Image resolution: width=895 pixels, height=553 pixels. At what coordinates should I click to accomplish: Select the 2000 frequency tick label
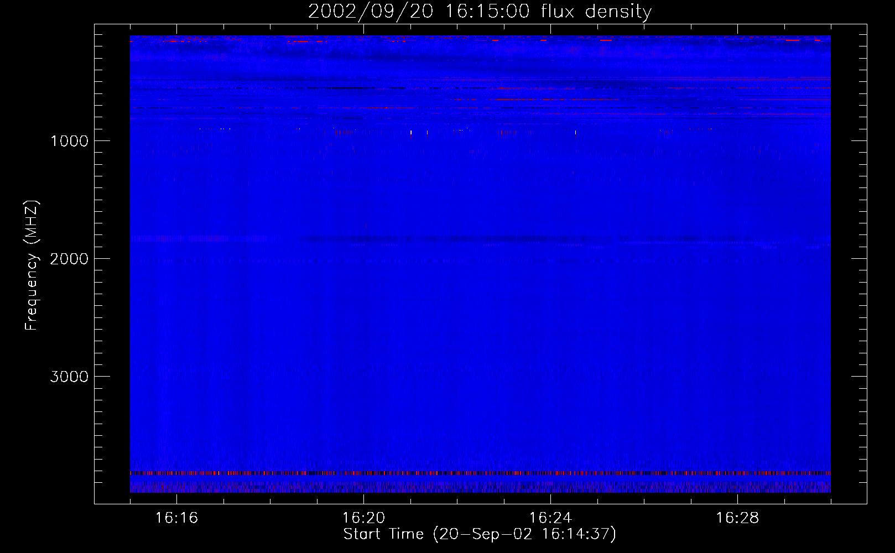69,259
